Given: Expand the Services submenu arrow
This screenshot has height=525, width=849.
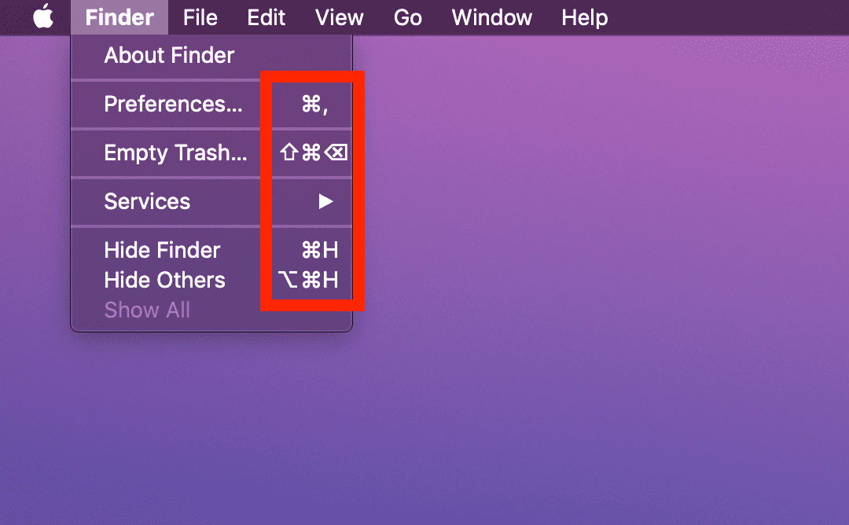Looking at the screenshot, I should tap(325, 202).
